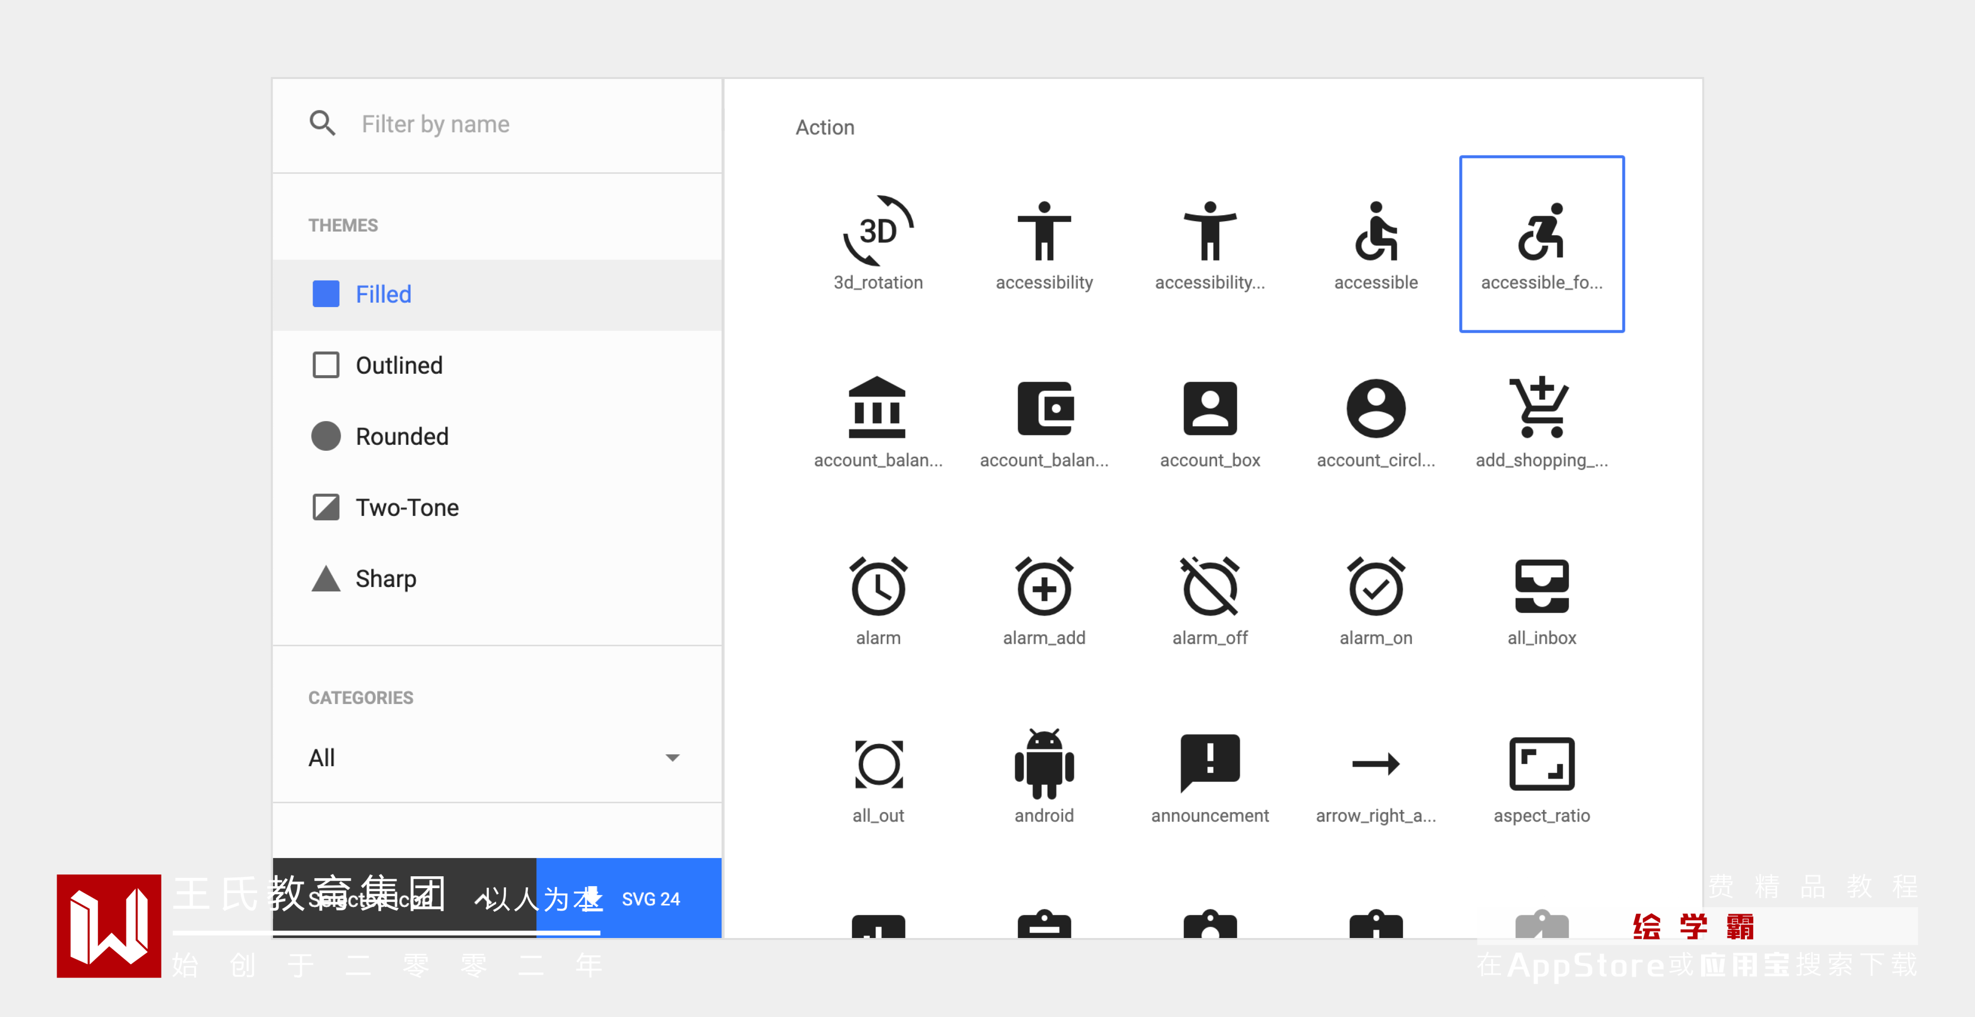Select the Sharp theme
This screenshot has height=1017, width=1975.
point(385,579)
